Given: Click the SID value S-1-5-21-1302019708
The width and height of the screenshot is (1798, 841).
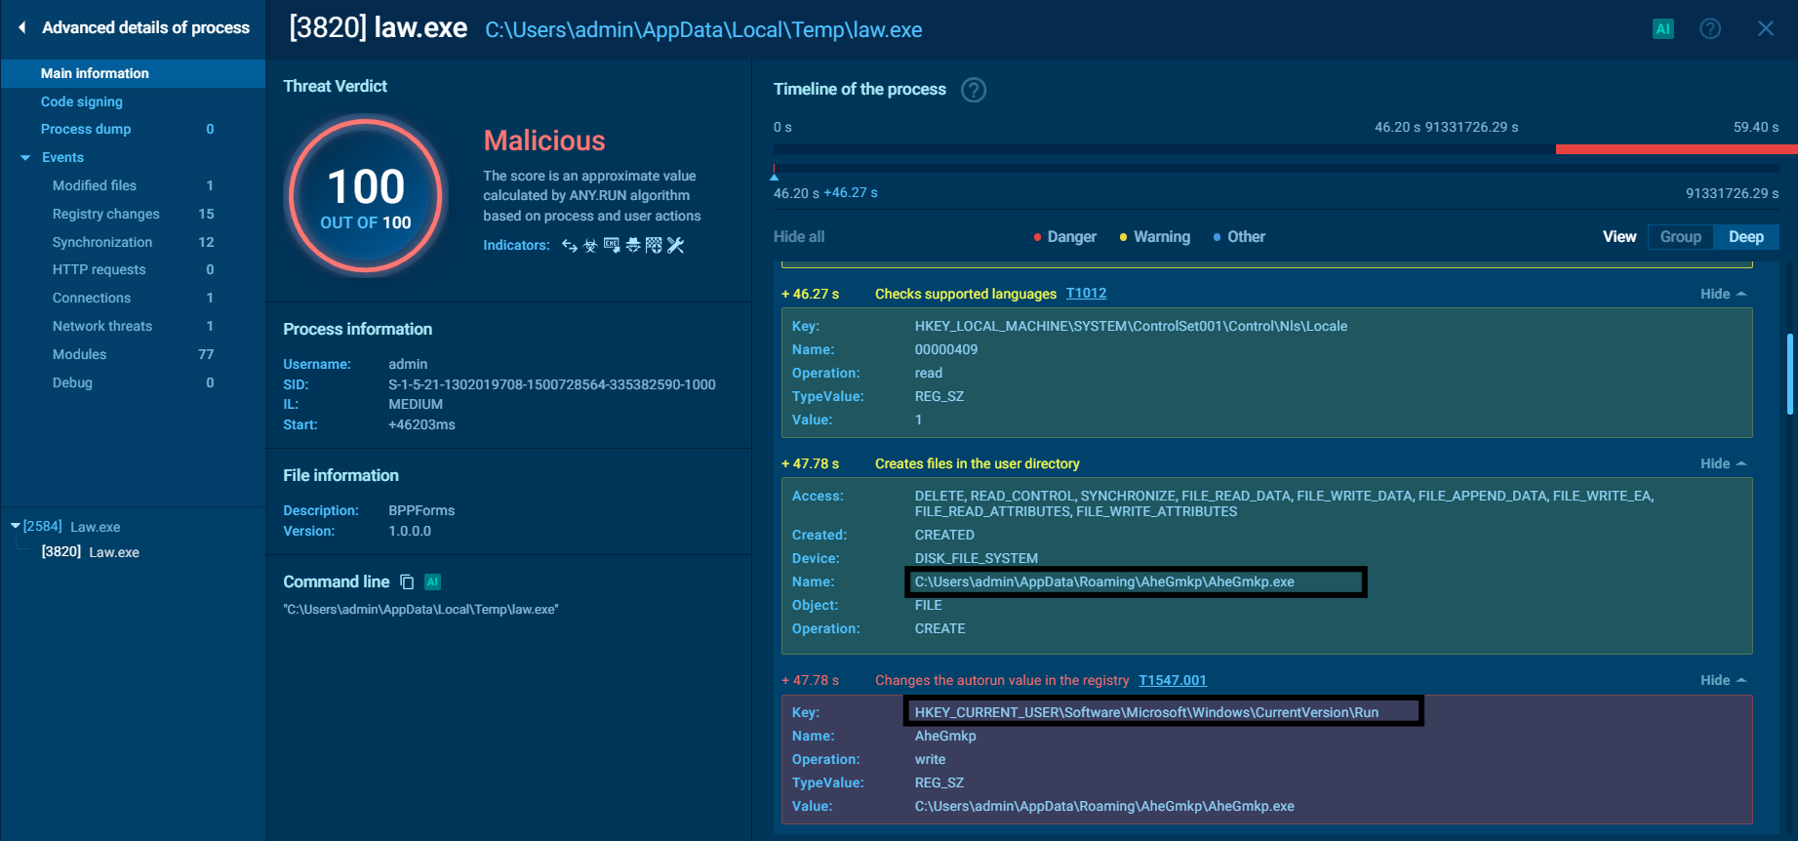Looking at the screenshot, I should 552,384.
